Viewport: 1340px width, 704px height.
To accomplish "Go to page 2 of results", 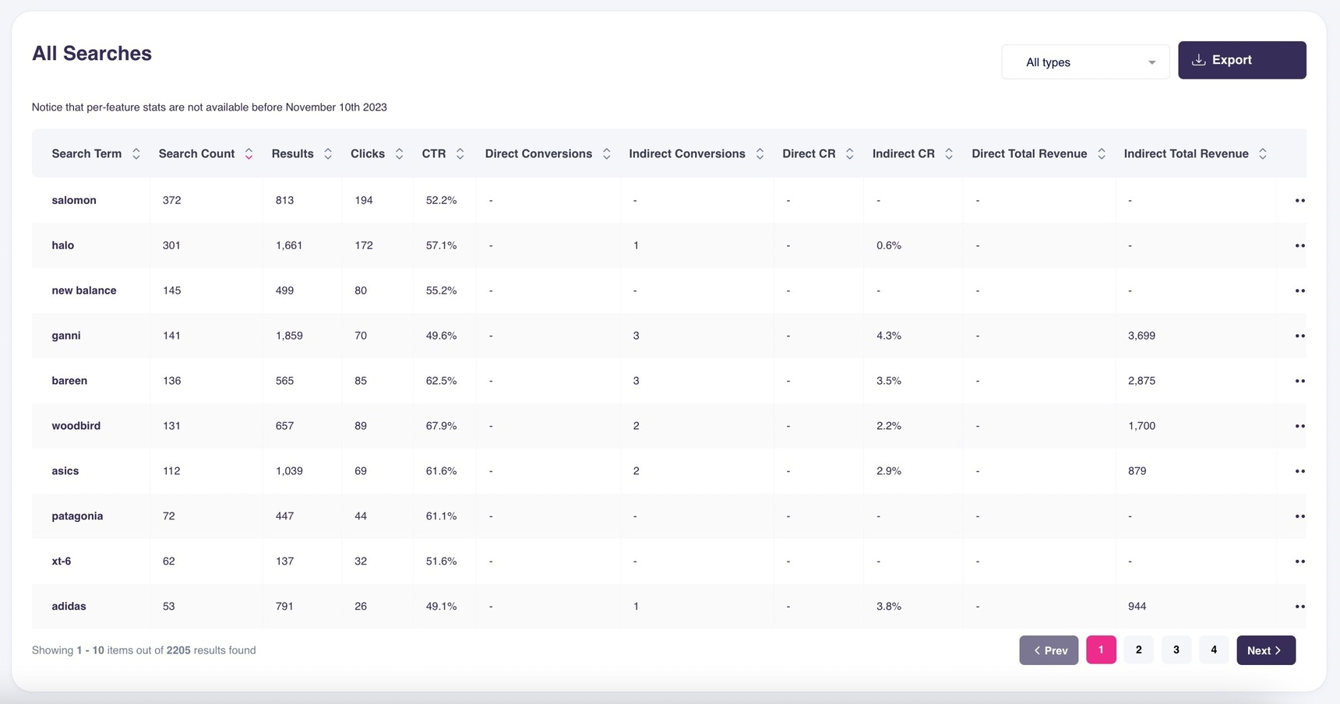I will tap(1138, 650).
